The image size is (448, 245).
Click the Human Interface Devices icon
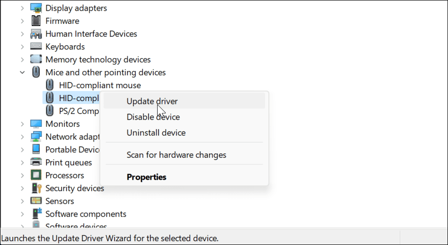coord(36,34)
